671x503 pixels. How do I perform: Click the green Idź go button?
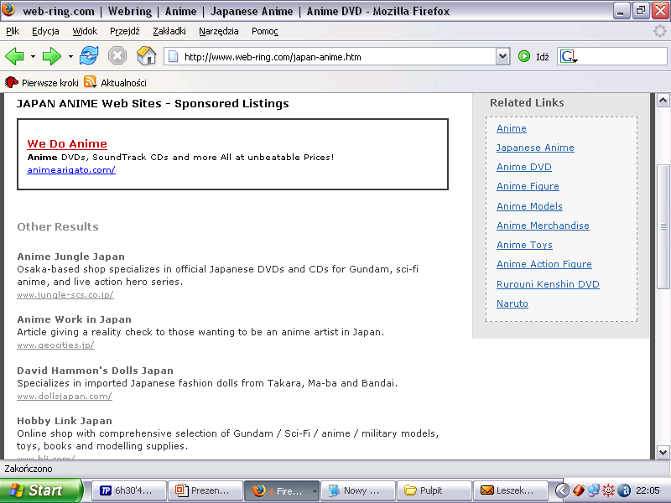tap(533, 56)
